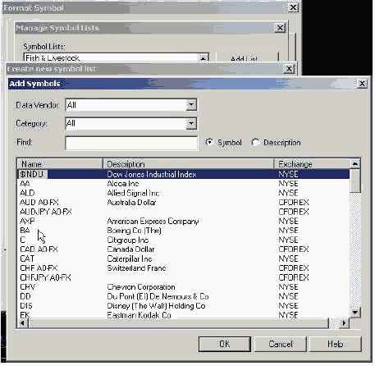The image size is (375, 366).
Task: Select the $INDU Dow Jones row
Action: coord(184,174)
